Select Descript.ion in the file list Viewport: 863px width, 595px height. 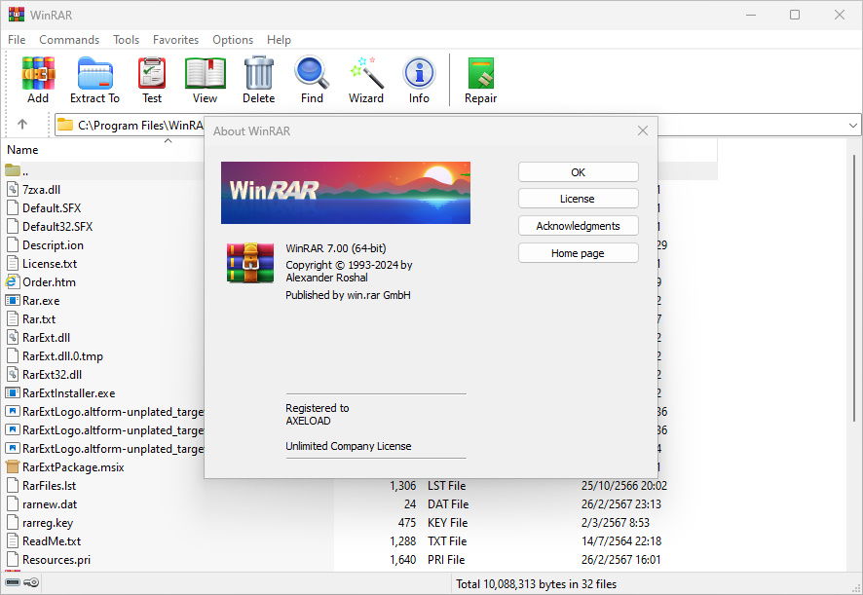tap(53, 245)
